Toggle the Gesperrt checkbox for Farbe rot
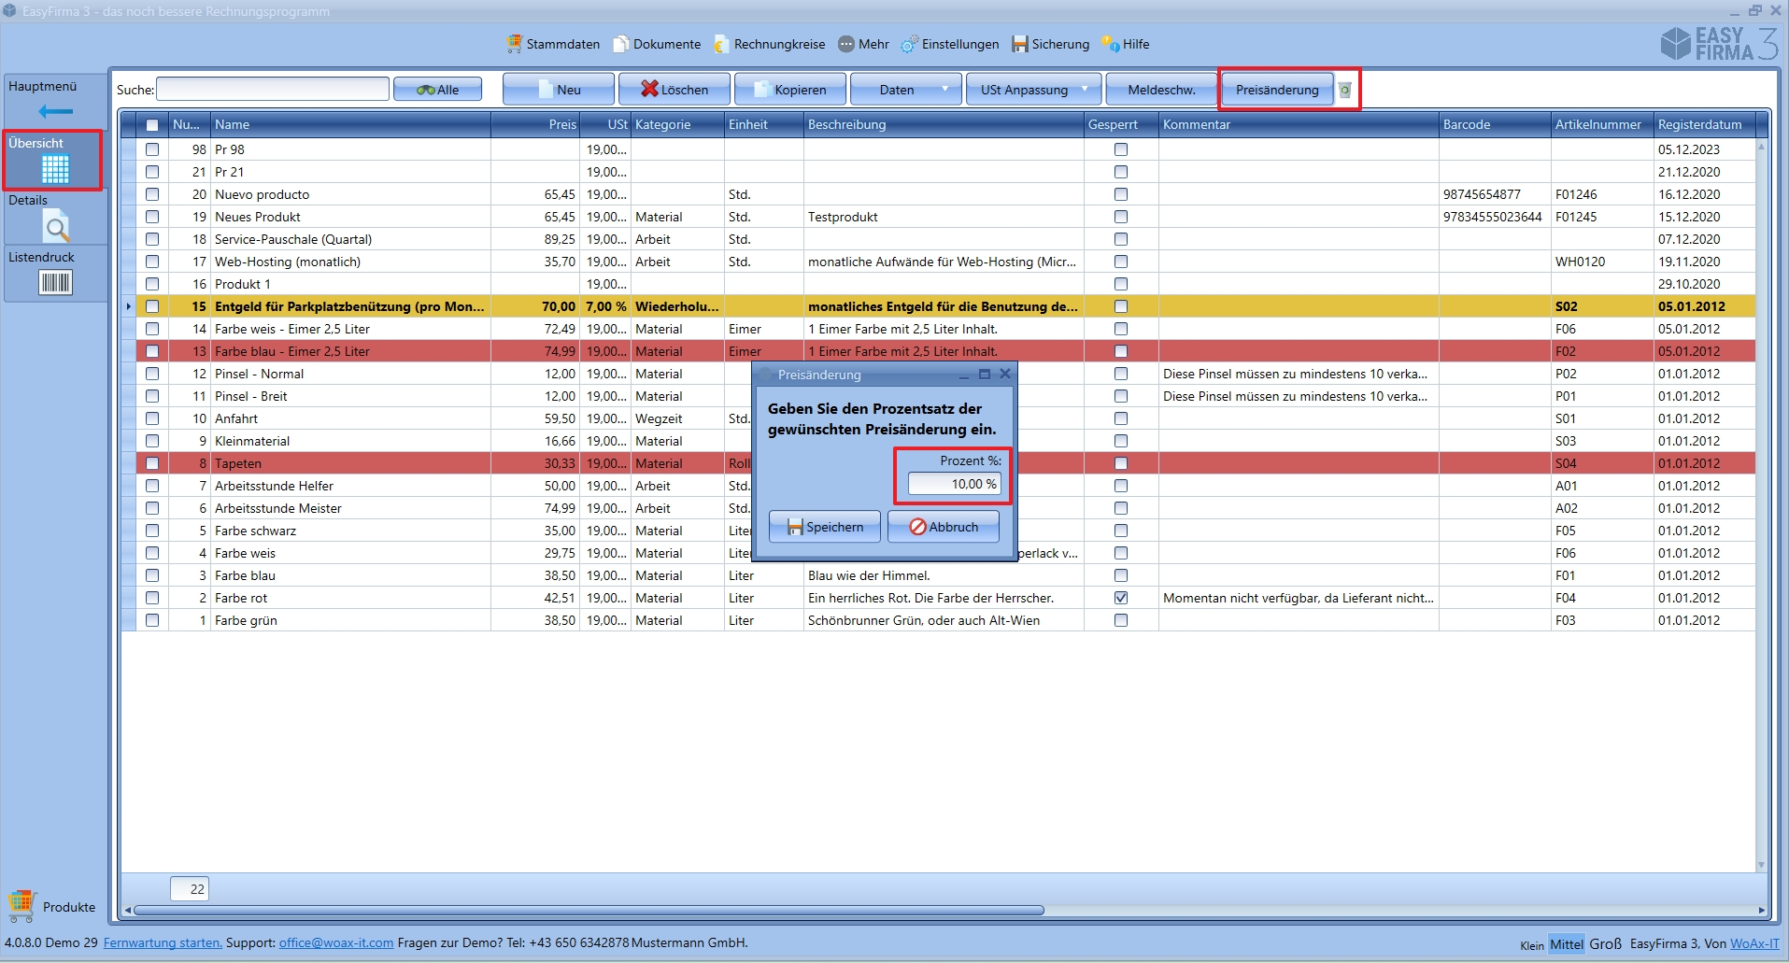The height and width of the screenshot is (963, 1789). click(1121, 598)
